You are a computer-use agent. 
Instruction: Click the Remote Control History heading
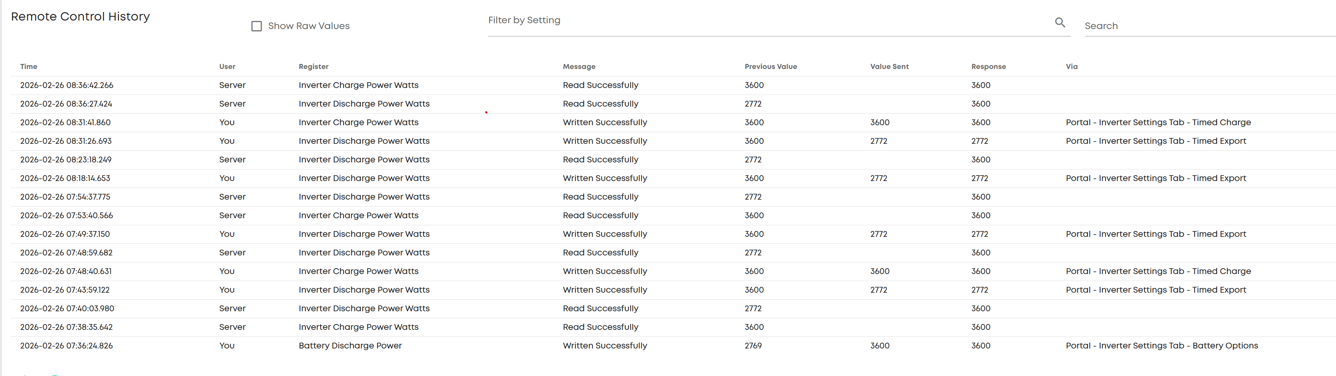click(x=80, y=17)
